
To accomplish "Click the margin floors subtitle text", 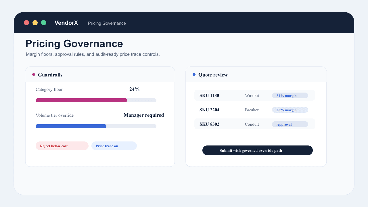I will point(93,54).
